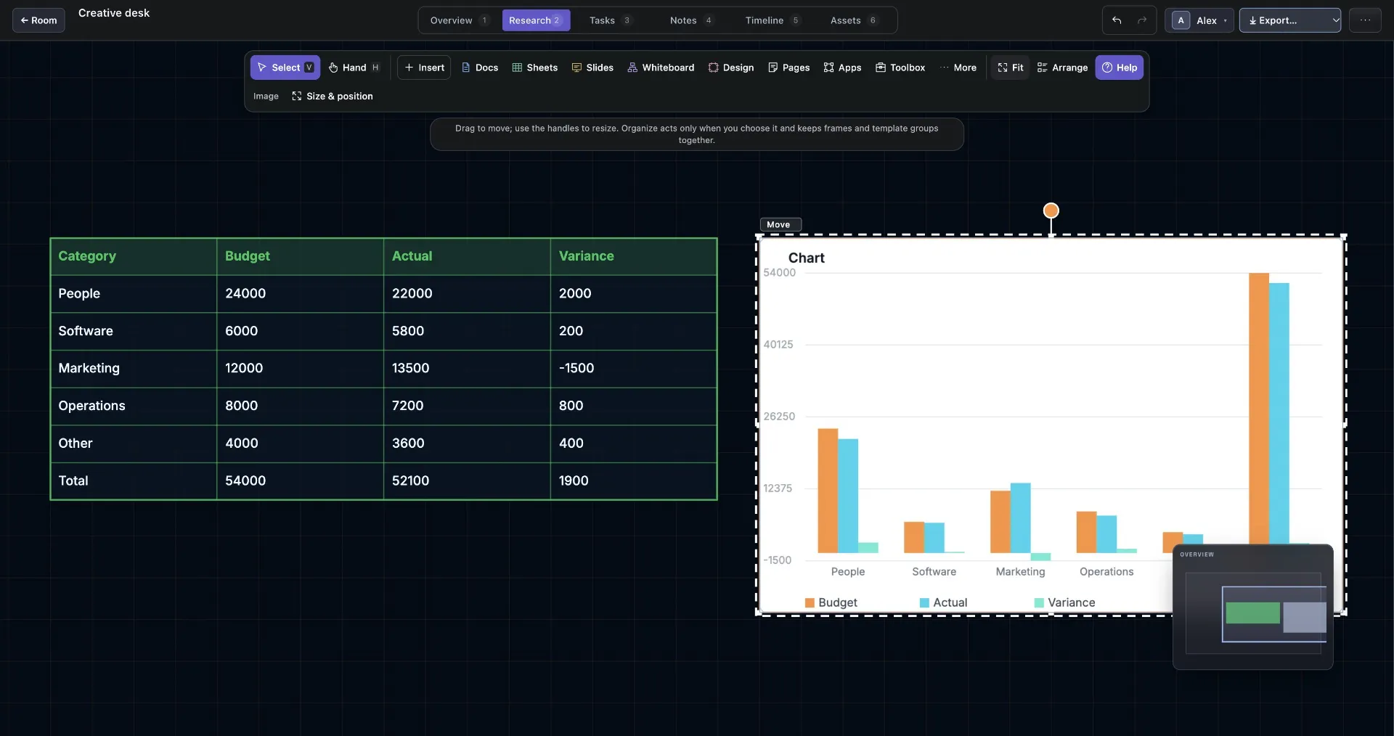Open the Export dropdown
Image resolution: width=1394 pixels, height=736 pixels.
1289,20
